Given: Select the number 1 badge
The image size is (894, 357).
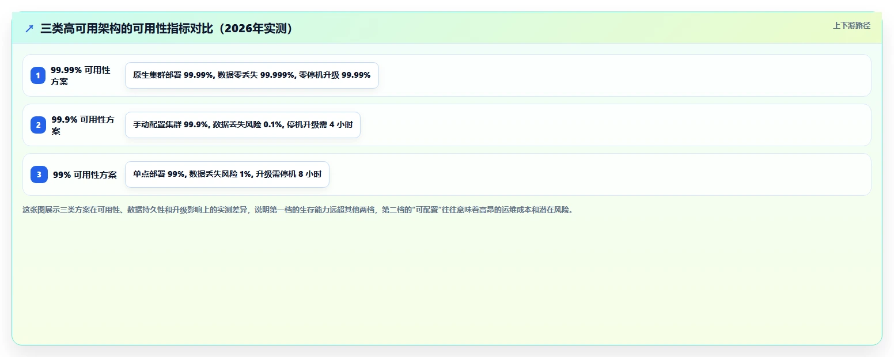Looking at the screenshot, I should [38, 75].
